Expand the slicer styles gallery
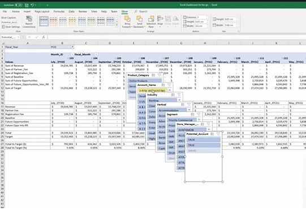This screenshot has height=211, width=306. tap(117, 25)
